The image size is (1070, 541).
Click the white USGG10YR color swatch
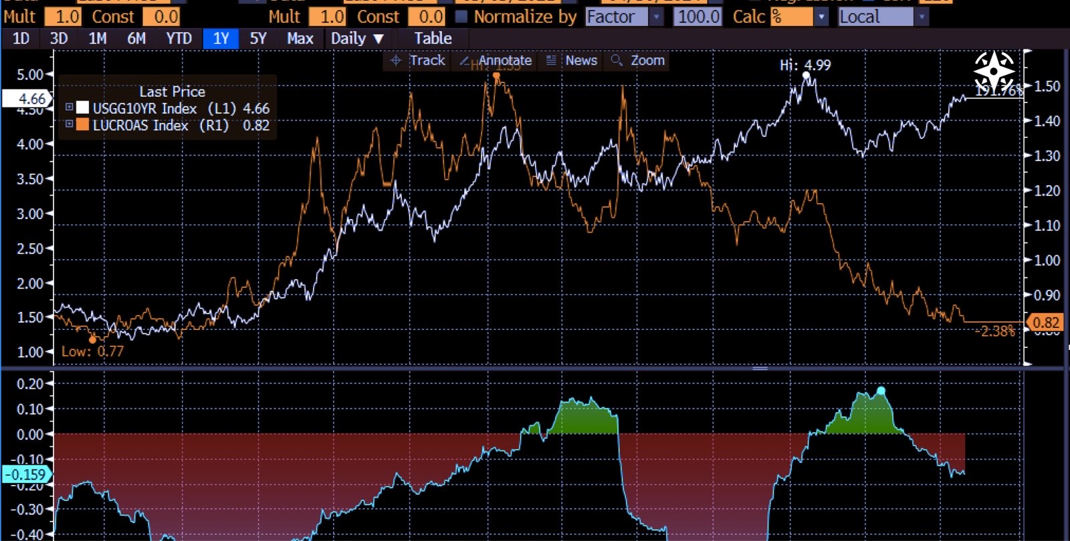point(82,108)
